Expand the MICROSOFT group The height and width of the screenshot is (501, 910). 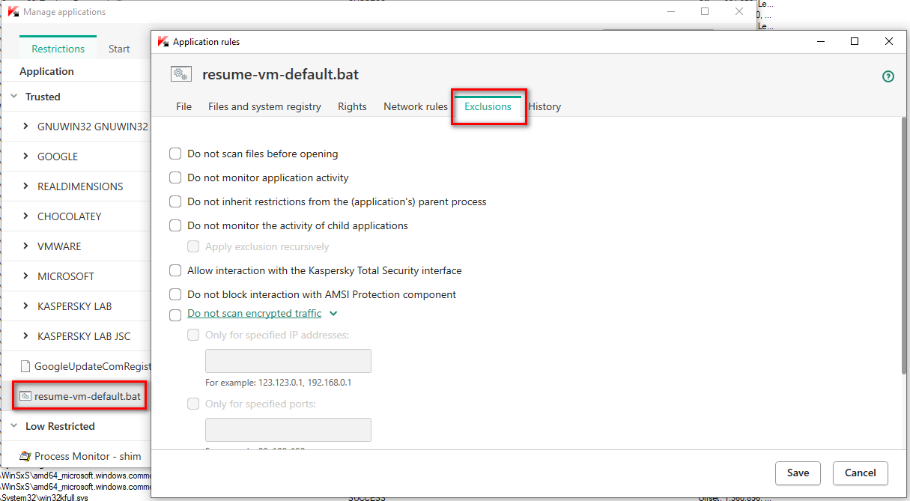tap(26, 276)
